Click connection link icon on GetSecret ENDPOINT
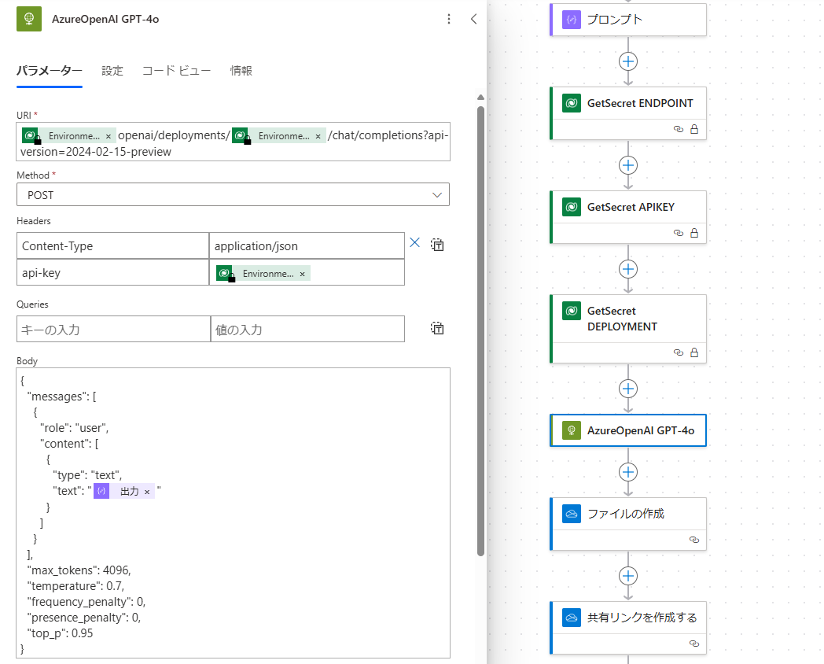This screenshot has height=664, width=824. pyautogui.click(x=679, y=129)
